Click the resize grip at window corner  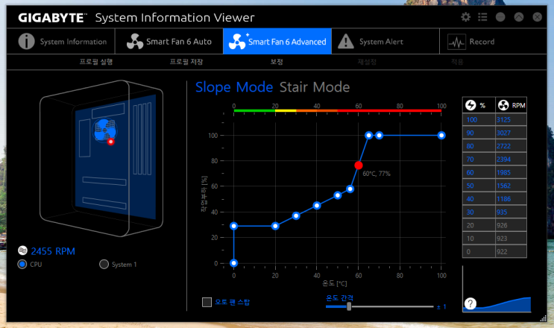[x=544, y=318]
